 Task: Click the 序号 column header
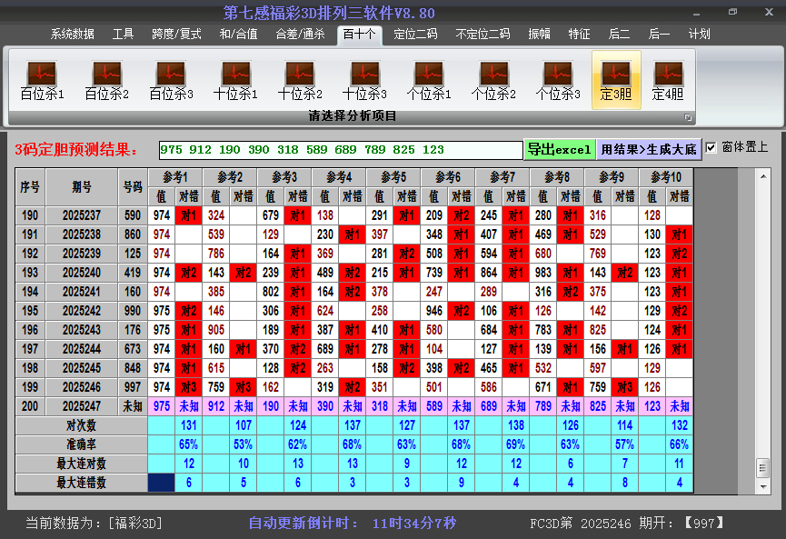[x=30, y=187]
